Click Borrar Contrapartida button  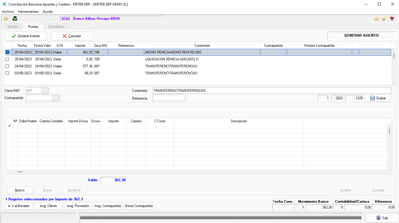coord(139,206)
